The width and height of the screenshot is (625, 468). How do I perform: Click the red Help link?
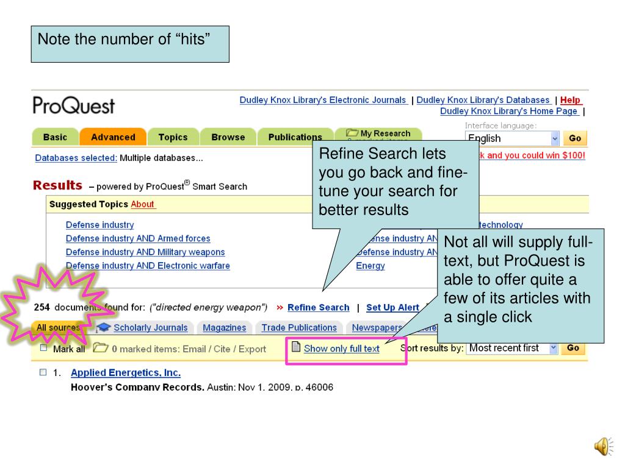(x=571, y=100)
